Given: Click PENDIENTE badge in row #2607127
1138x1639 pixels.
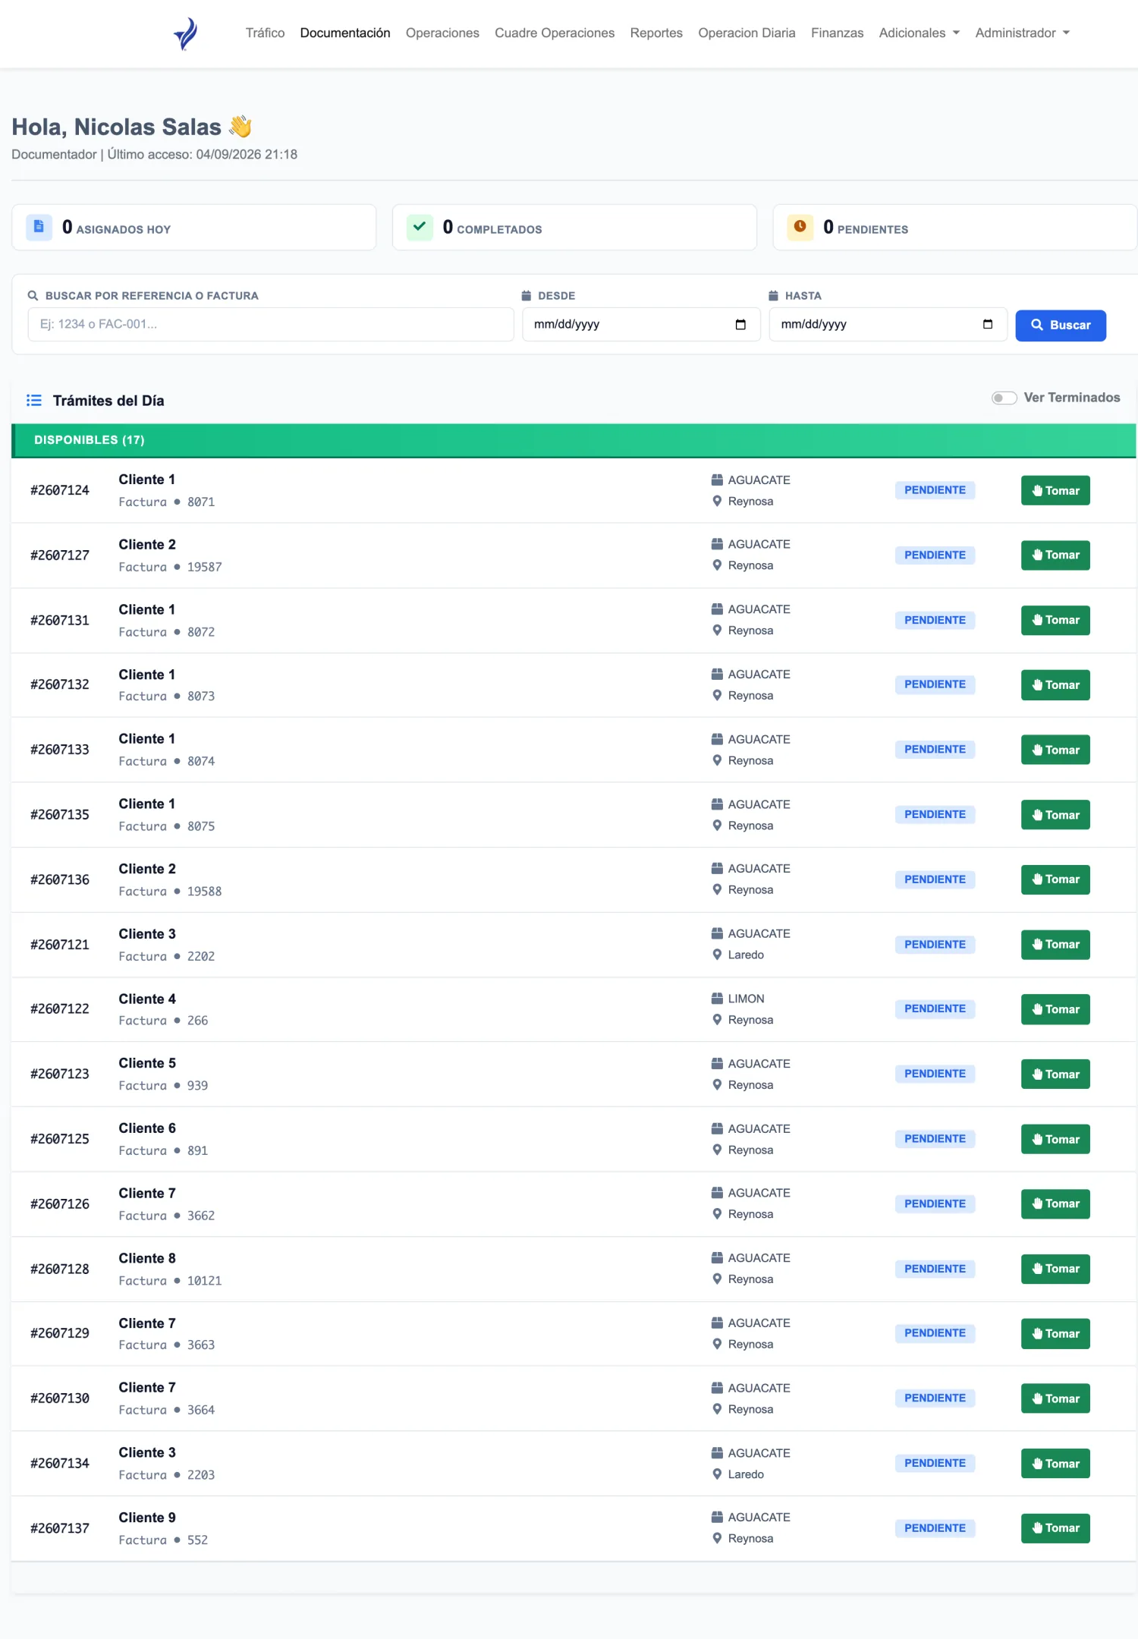Looking at the screenshot, I should click(x=935, y=555).
